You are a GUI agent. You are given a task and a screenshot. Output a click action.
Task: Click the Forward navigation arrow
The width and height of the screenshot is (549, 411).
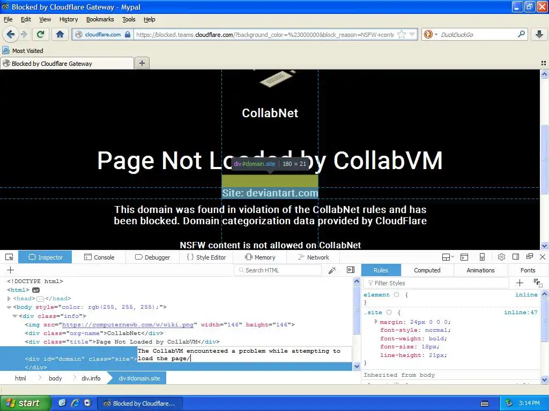tap(24, 34)
